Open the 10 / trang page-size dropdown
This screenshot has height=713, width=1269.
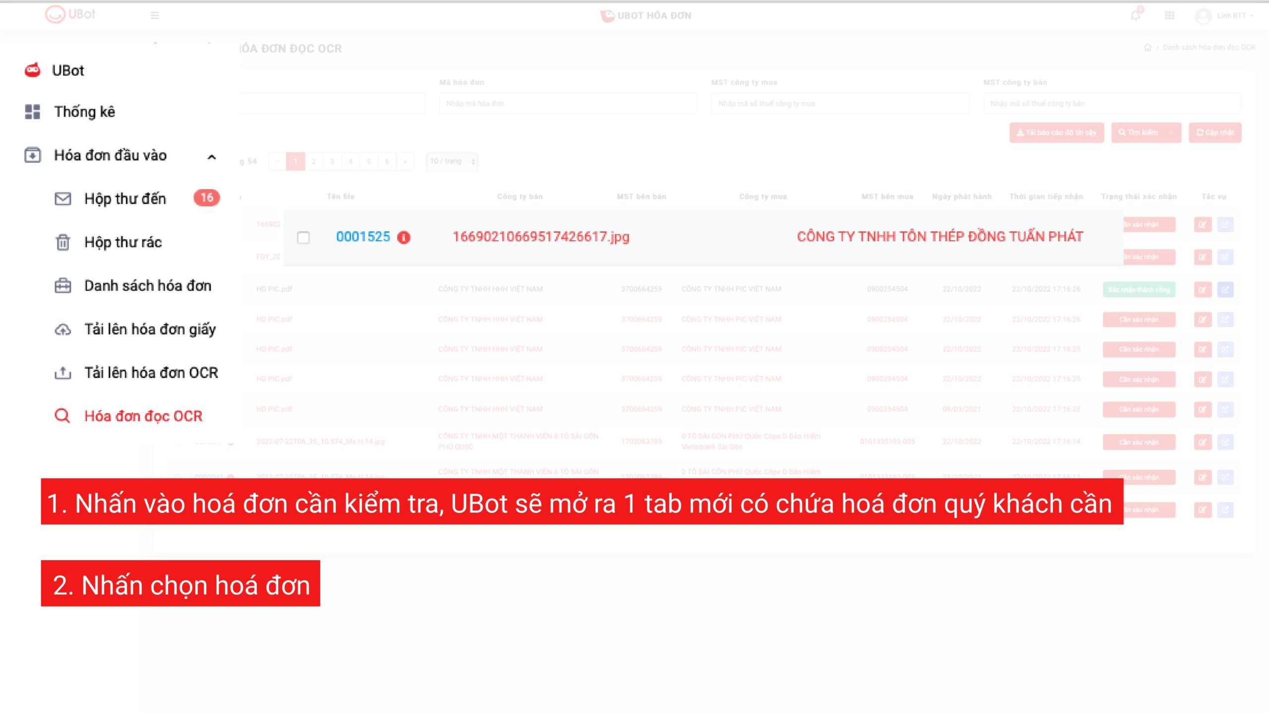tap(452, 161)
